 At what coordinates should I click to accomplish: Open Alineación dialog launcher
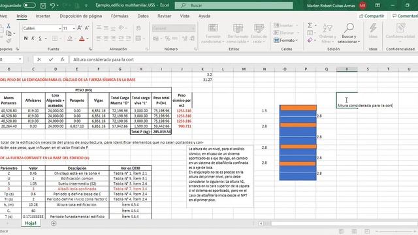click(147, 49)
